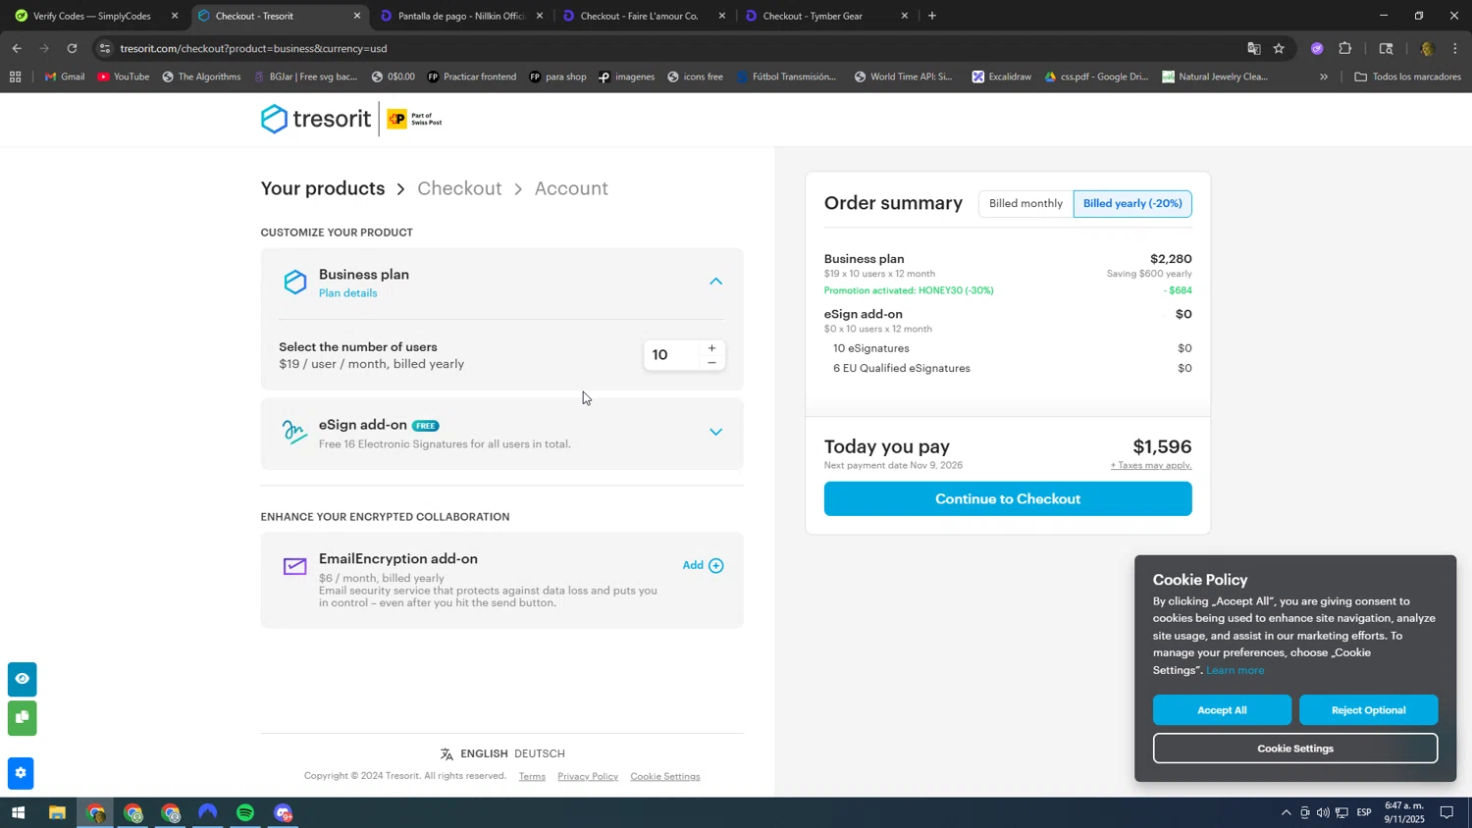Click the eye icon on left sidebar
Image resolution: width=1472 pixels, height=828 pixels.
pyautogui.click(x=22, y=679)
